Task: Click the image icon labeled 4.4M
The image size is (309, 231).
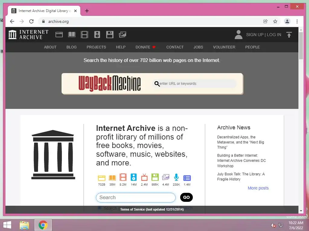Action: click(166, 177)
